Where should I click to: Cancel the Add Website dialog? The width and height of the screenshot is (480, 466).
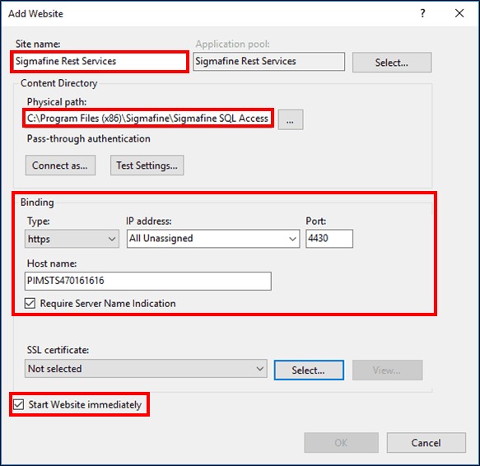coord(426,442)
